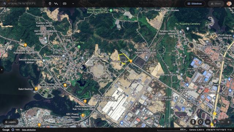Select the Measure distance ruler tool
Screen dimensions: 234x132
point(65,3)
